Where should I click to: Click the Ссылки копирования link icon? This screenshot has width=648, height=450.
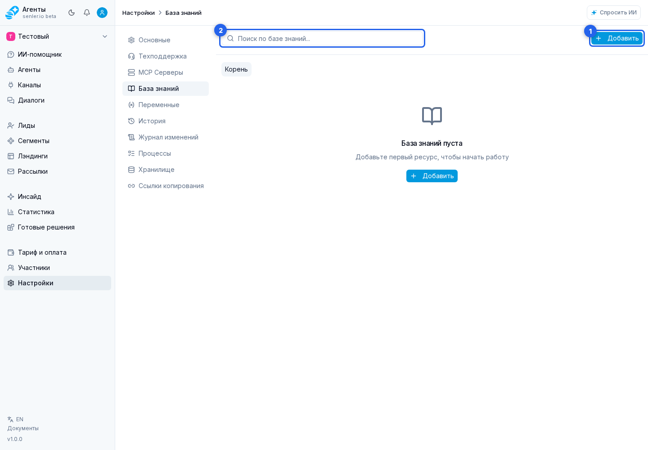coord(131,186)
